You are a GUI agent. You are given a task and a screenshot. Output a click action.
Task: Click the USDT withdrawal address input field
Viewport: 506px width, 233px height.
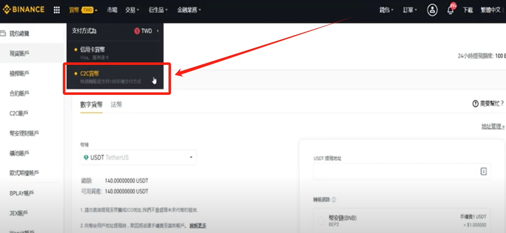395,171
